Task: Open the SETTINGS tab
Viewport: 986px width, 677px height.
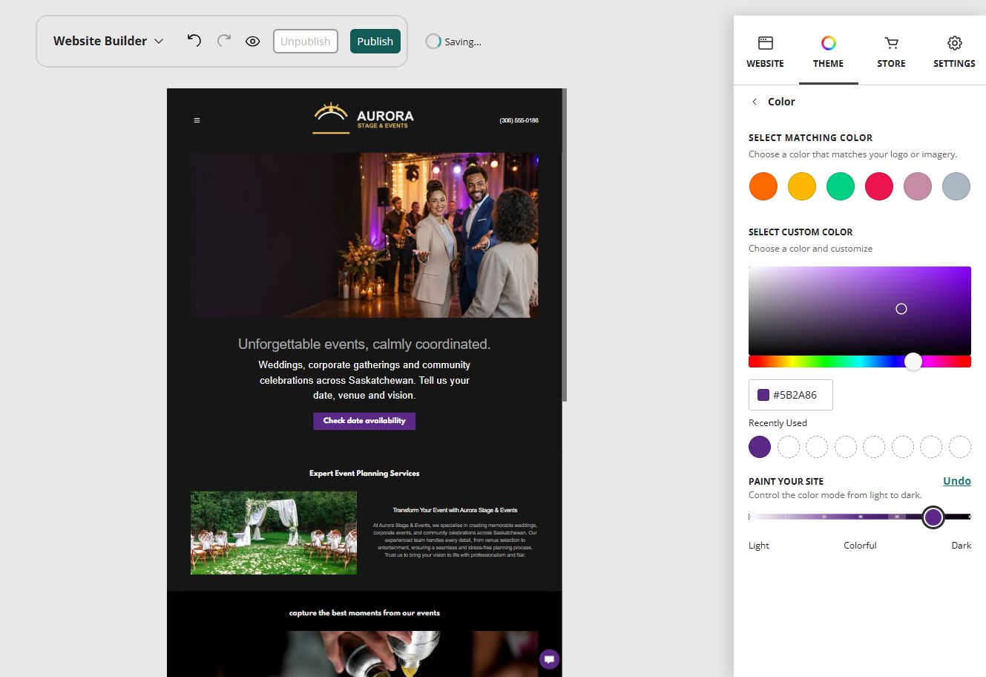Action: click(954, 51)
